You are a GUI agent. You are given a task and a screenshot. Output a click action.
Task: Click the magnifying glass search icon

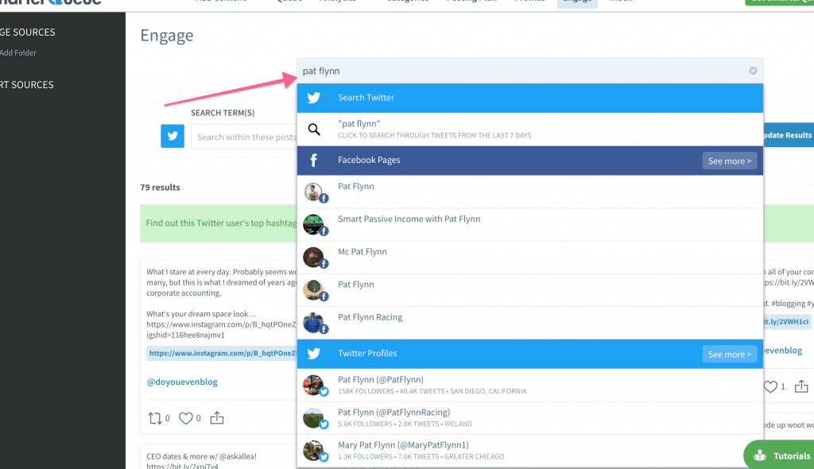pos(314,130)
